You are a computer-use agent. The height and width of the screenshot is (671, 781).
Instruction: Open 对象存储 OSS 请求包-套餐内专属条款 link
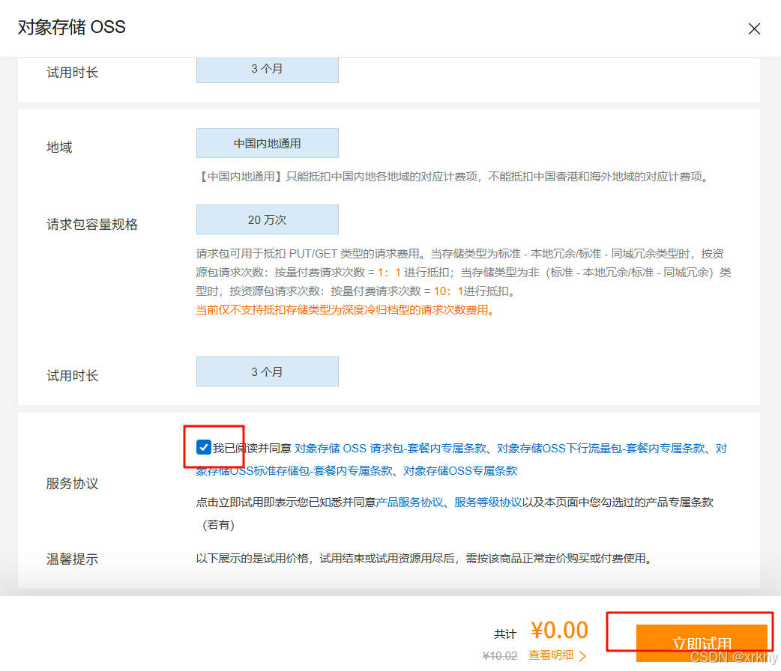click(390, 449)
